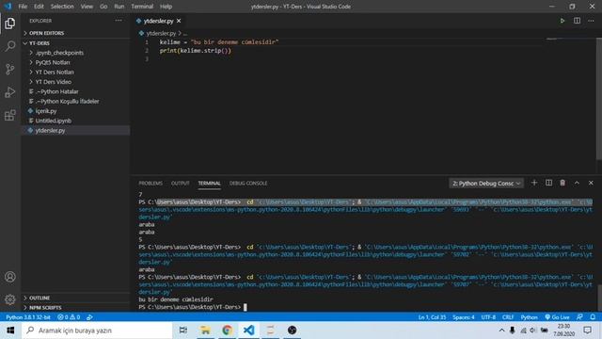Open the Search view in activity bar
Screen dimensions: 602x339
tap(10, 46)
